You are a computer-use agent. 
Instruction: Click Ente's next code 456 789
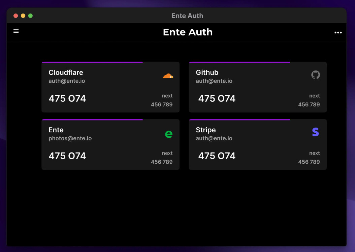coord(162,162)
